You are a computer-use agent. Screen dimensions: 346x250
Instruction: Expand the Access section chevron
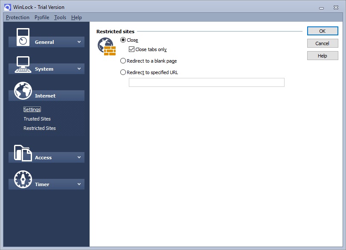[79, 157]
